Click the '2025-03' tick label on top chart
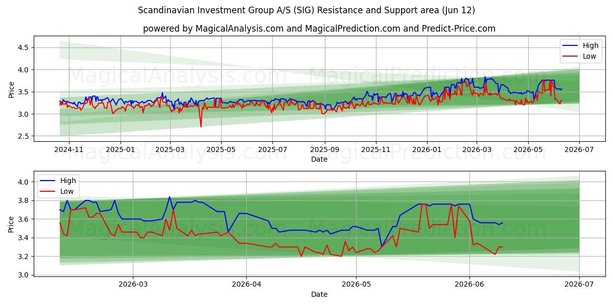 point(170,150)
